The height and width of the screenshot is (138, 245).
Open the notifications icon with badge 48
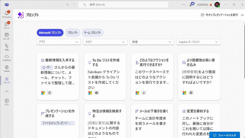192,4
